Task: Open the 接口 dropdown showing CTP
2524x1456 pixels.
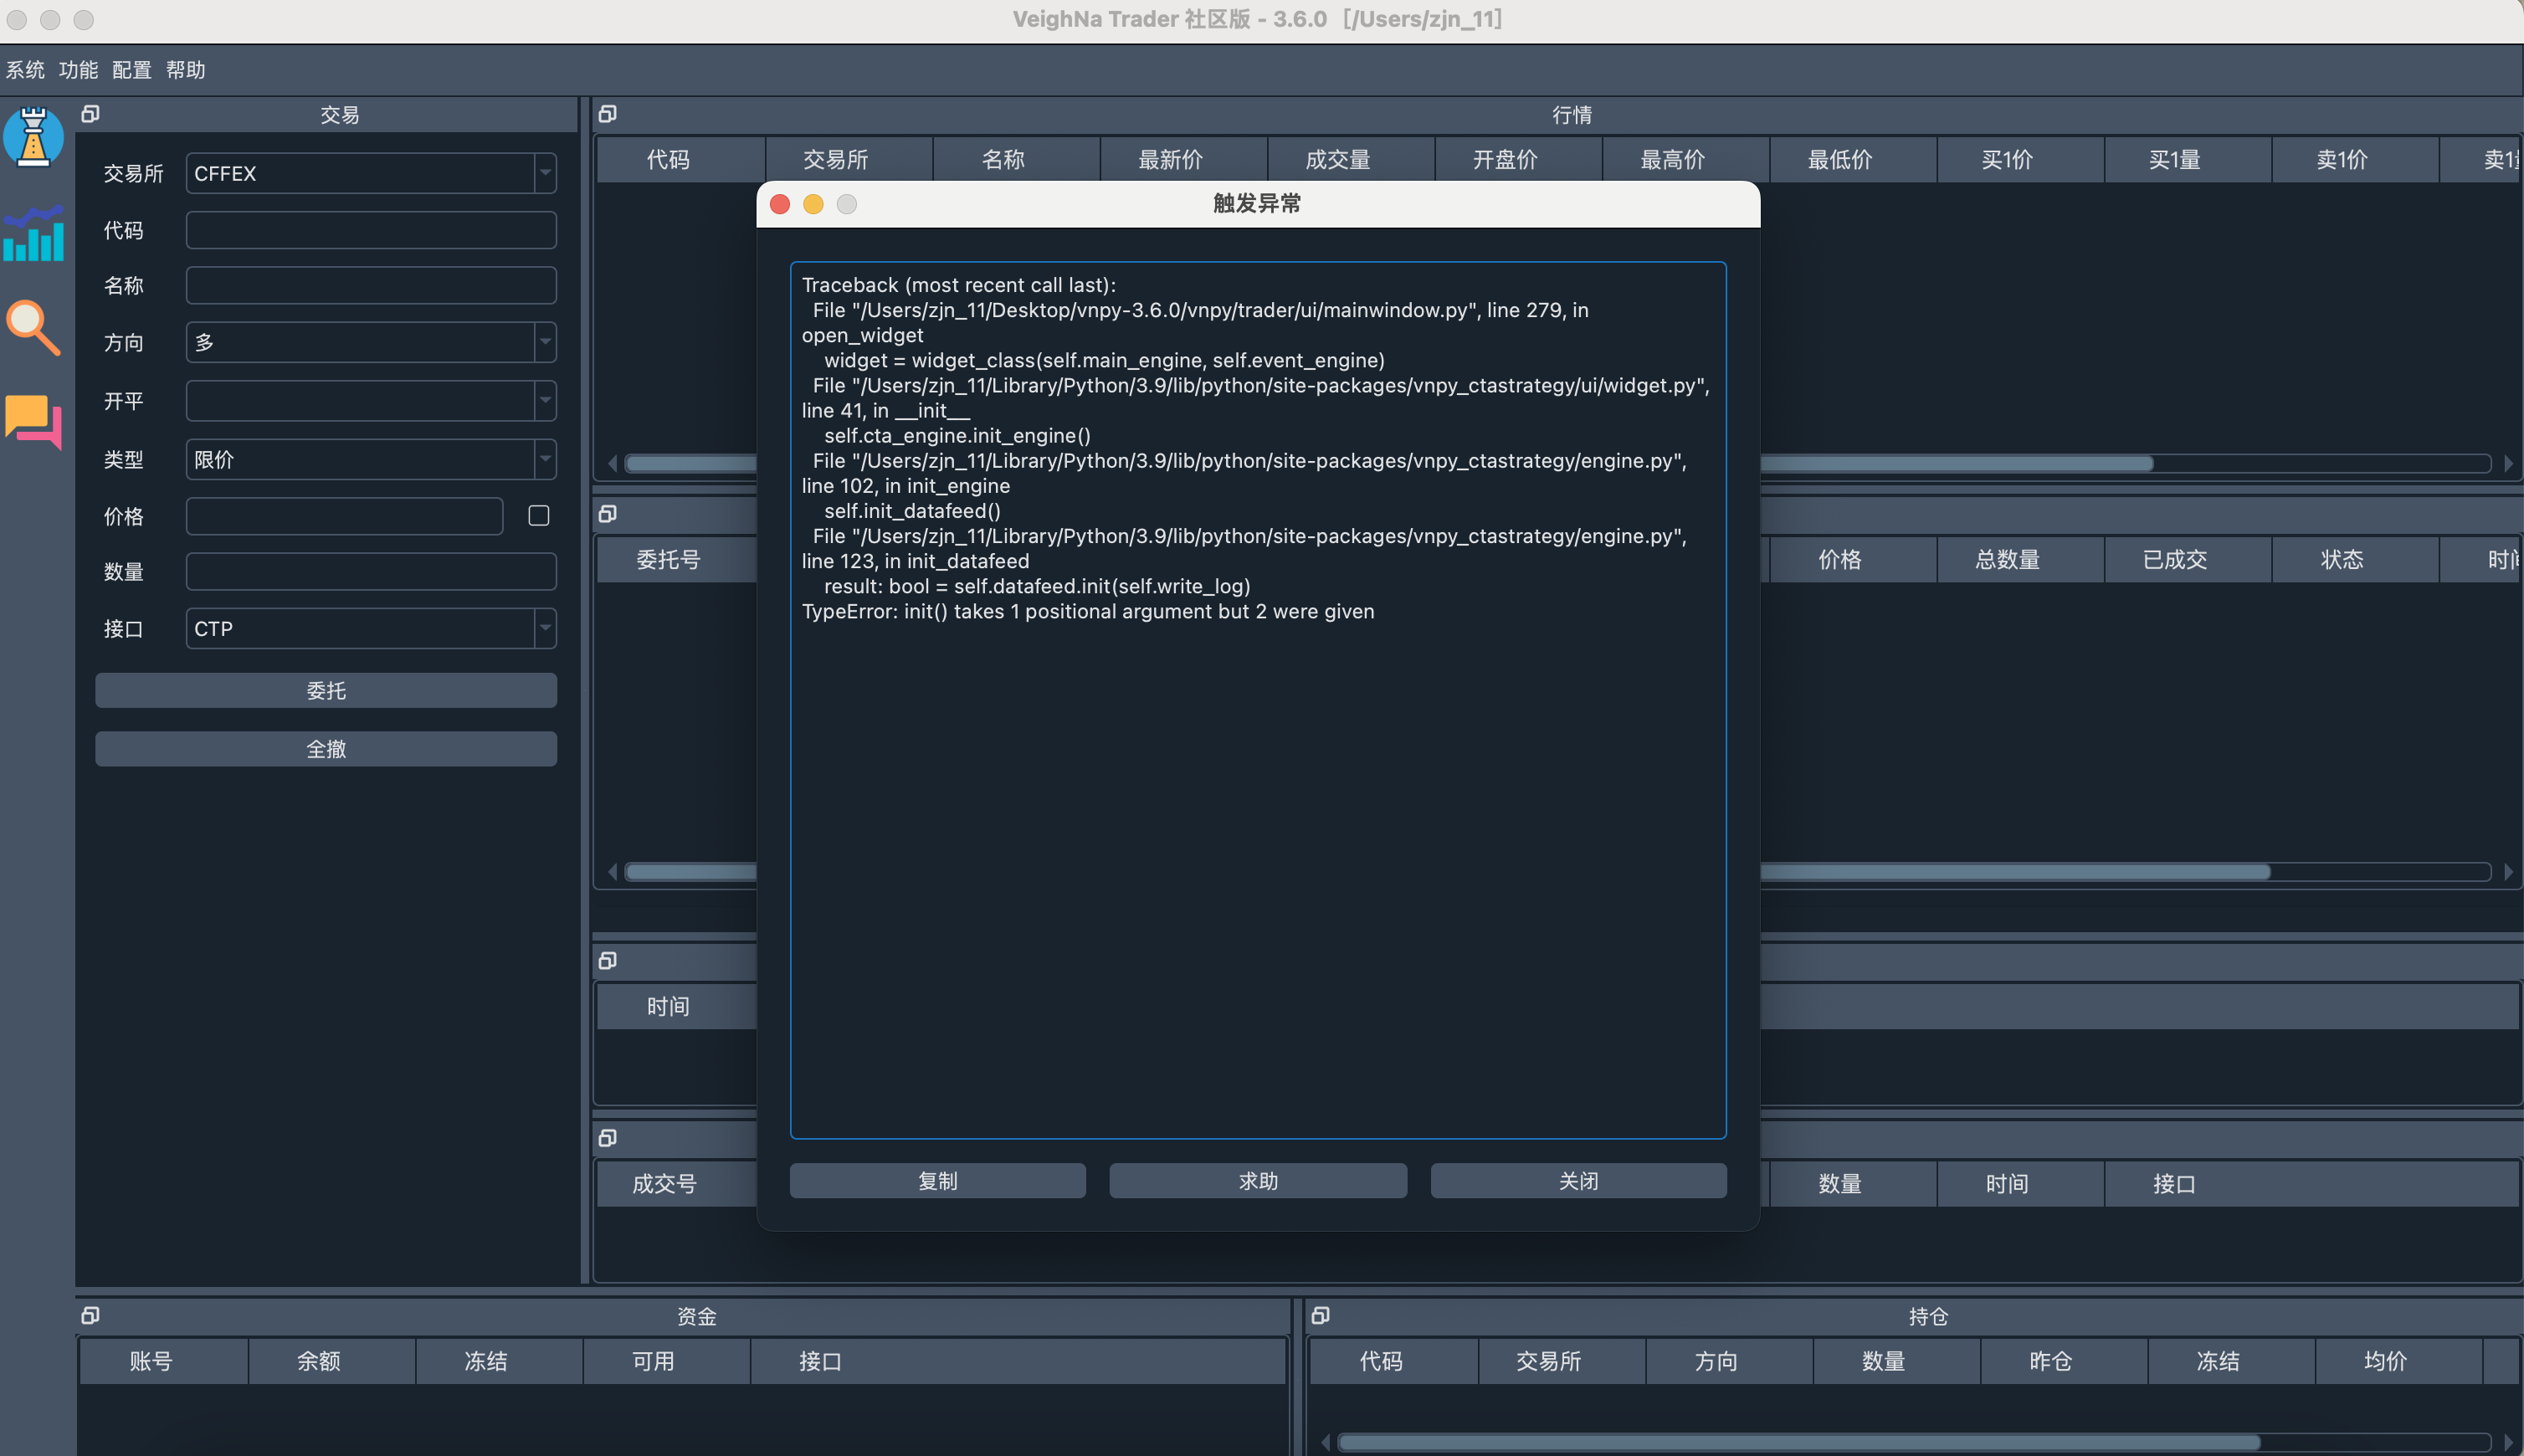Action: 545,628
